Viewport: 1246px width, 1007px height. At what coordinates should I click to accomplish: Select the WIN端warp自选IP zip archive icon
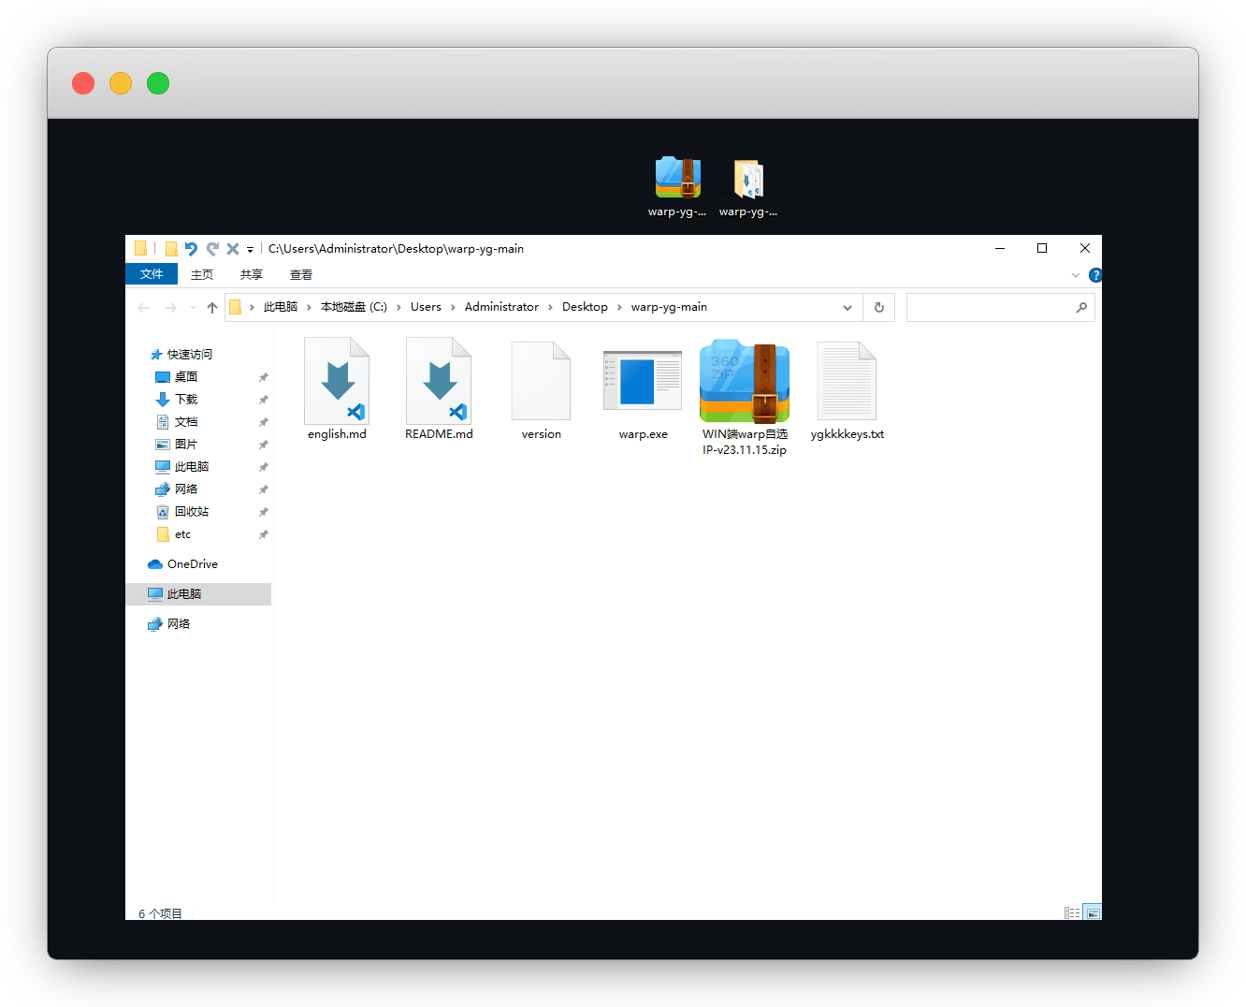pos(745,382)
